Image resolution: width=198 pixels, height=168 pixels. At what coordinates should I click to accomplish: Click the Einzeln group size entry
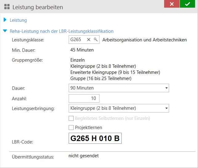[x=77, y=60]
